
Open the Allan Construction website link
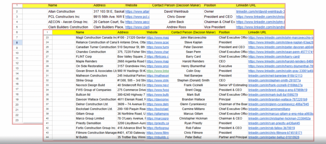137,12
